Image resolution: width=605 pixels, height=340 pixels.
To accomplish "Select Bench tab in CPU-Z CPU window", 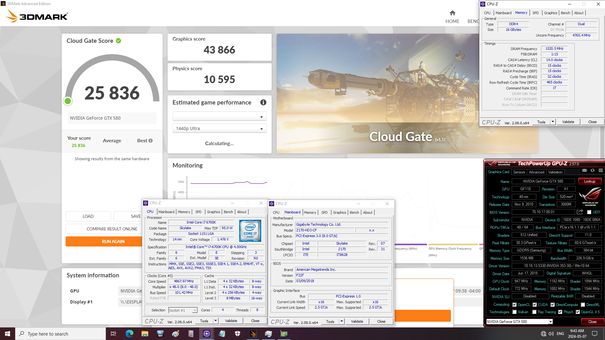I will (228, 212).
